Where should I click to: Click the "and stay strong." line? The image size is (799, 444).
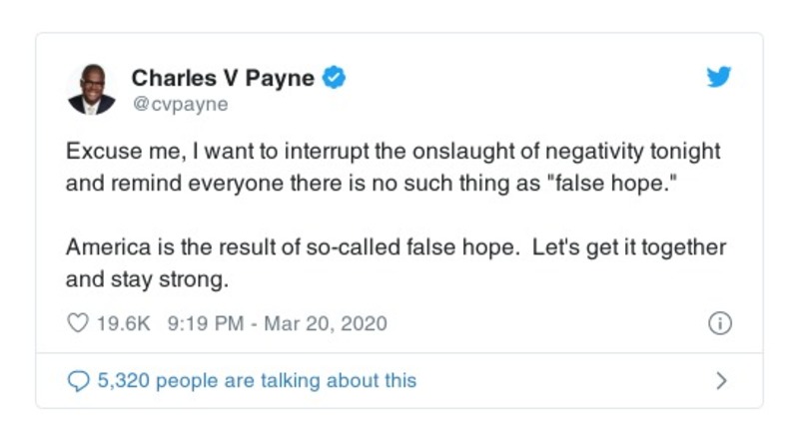(147, 279)
